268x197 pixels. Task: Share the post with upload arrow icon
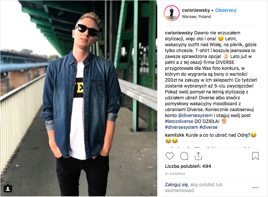point(198,156)
